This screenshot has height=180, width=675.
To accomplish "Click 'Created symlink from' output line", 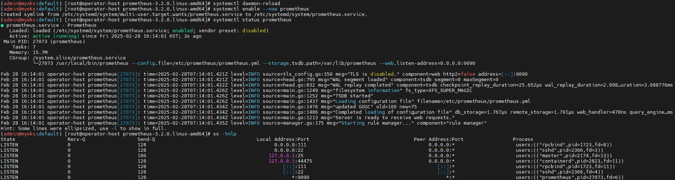I will coord(184,14).
